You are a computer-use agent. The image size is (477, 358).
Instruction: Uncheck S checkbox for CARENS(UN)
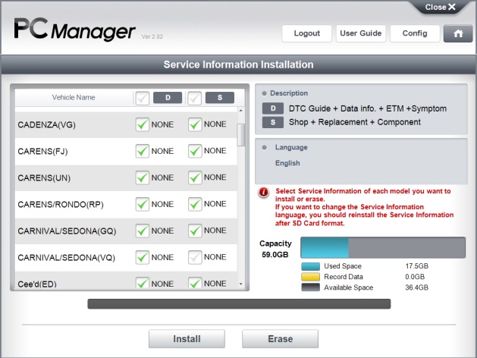[195, 177]
